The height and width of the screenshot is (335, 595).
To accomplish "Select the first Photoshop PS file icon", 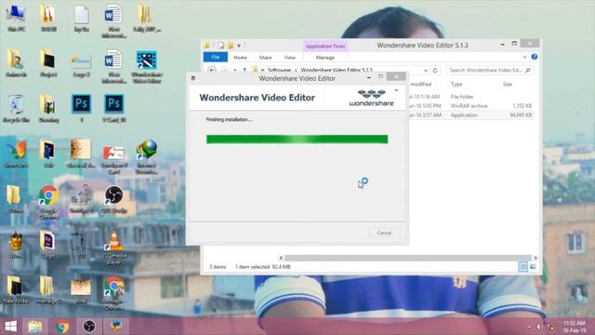I will pyautogui.click(x=81, y=108).
